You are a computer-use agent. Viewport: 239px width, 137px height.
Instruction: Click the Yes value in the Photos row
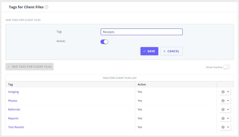point(140,100)
